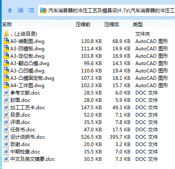Click the AutoCAD icon of A3-凸模固定板.dwg
The image size is (175, 169).
6,78
